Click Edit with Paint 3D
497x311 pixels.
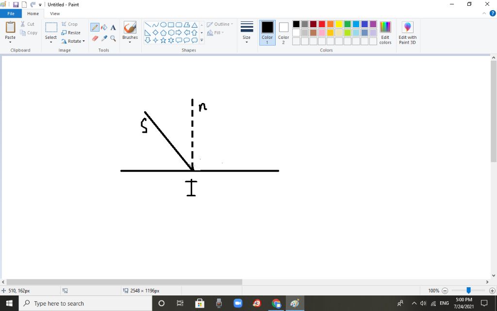pos(408,33)
